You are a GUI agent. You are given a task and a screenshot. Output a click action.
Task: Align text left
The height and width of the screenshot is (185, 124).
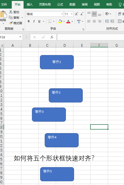point(89,21)
